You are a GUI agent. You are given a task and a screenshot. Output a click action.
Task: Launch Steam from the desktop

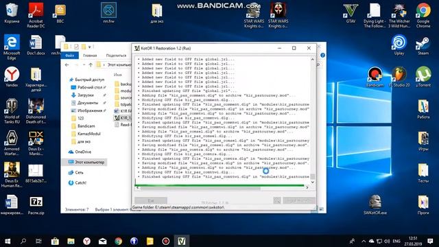(x=423, y=45)
